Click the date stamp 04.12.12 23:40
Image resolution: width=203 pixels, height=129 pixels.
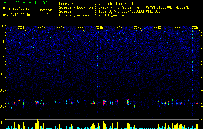tap(16, 15)
